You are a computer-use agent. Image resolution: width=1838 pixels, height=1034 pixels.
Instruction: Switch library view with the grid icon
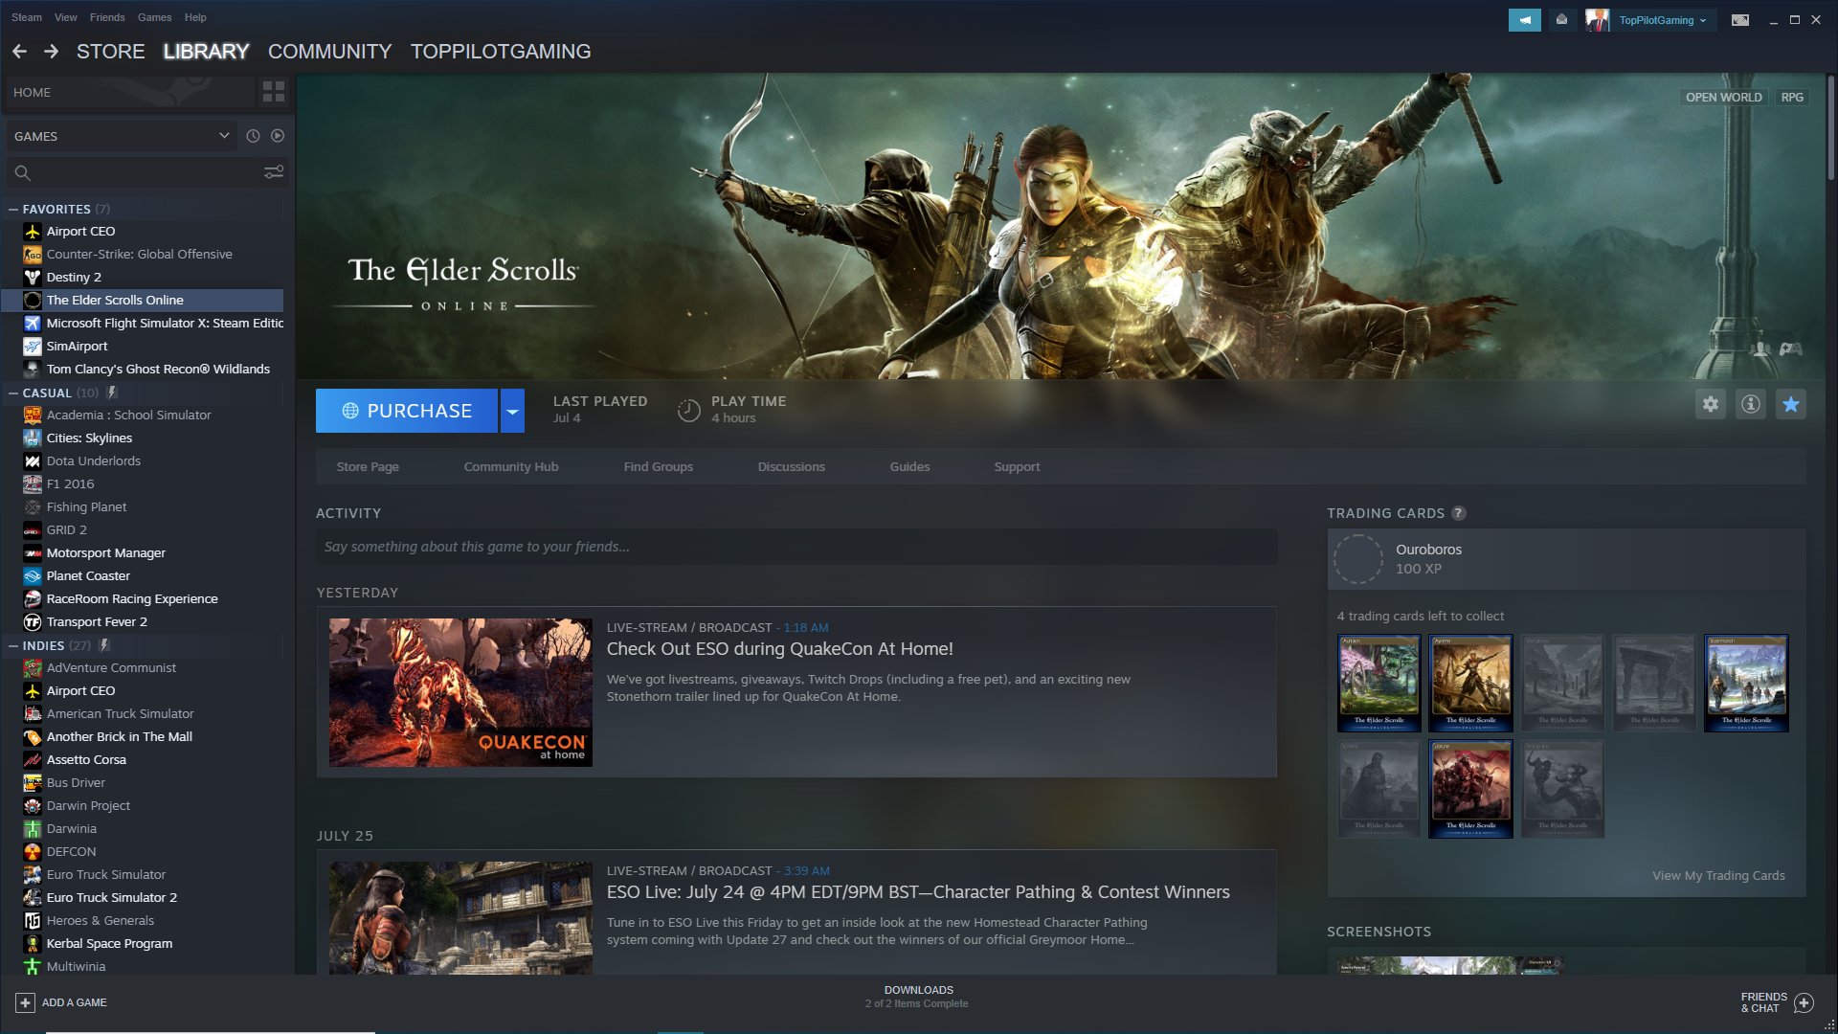274,92
